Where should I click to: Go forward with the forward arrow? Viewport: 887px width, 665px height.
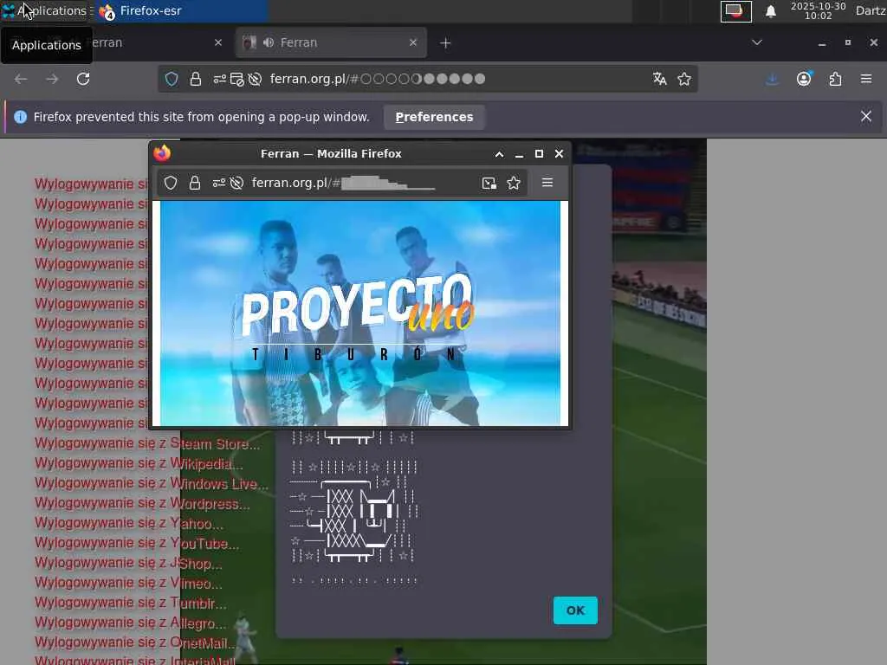click(52, 79)
